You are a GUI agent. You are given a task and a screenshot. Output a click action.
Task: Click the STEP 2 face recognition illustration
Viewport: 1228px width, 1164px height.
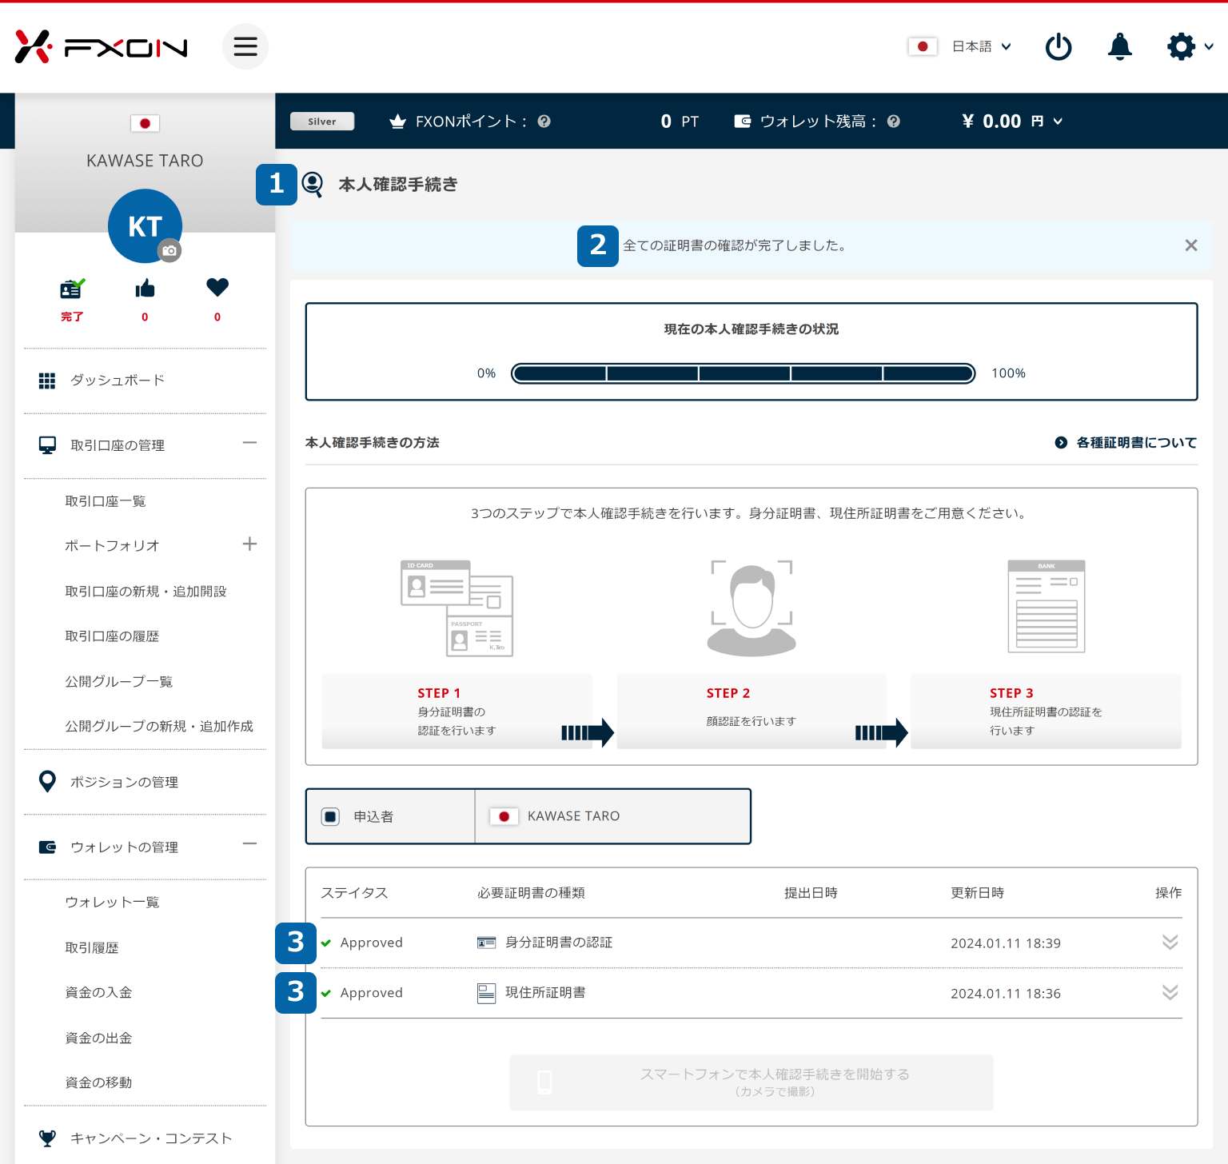[x=752, y=608]
